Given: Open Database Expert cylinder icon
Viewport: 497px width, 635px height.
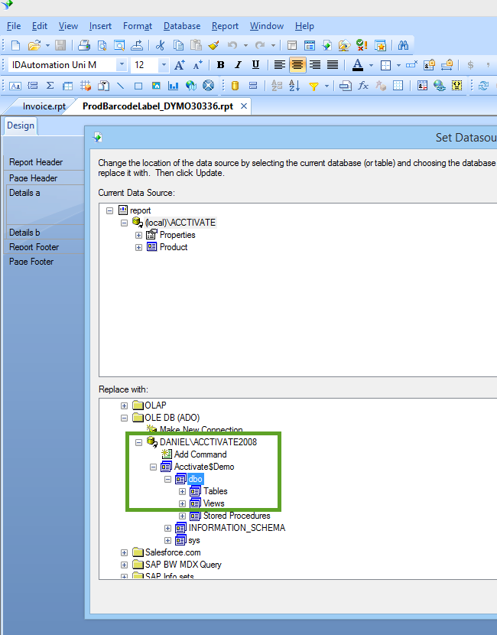Looking at the screenshot, I should [235, 86].
